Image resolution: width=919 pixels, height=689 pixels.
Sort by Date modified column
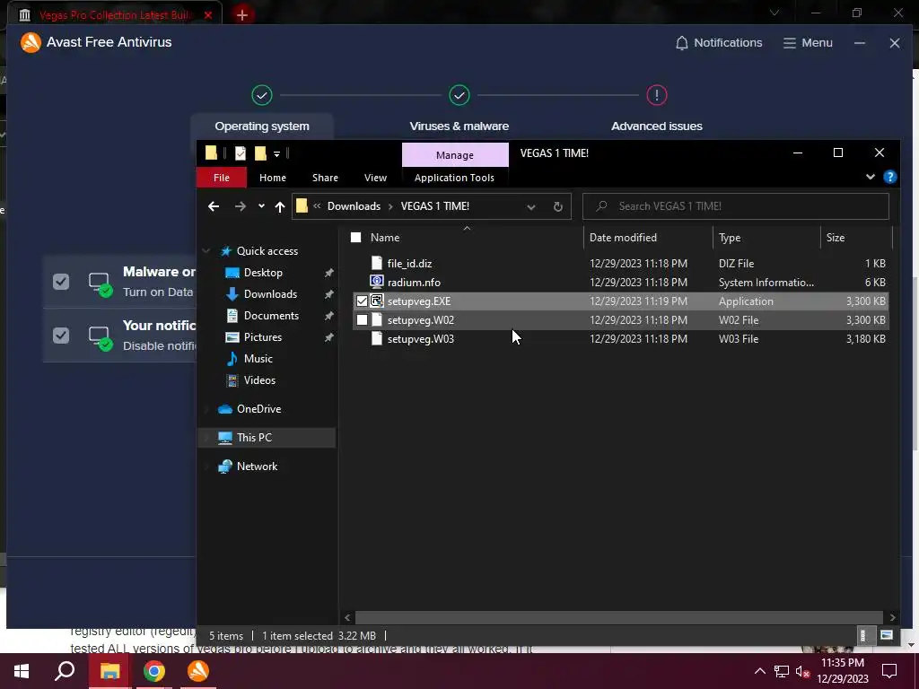click(623, 237)
